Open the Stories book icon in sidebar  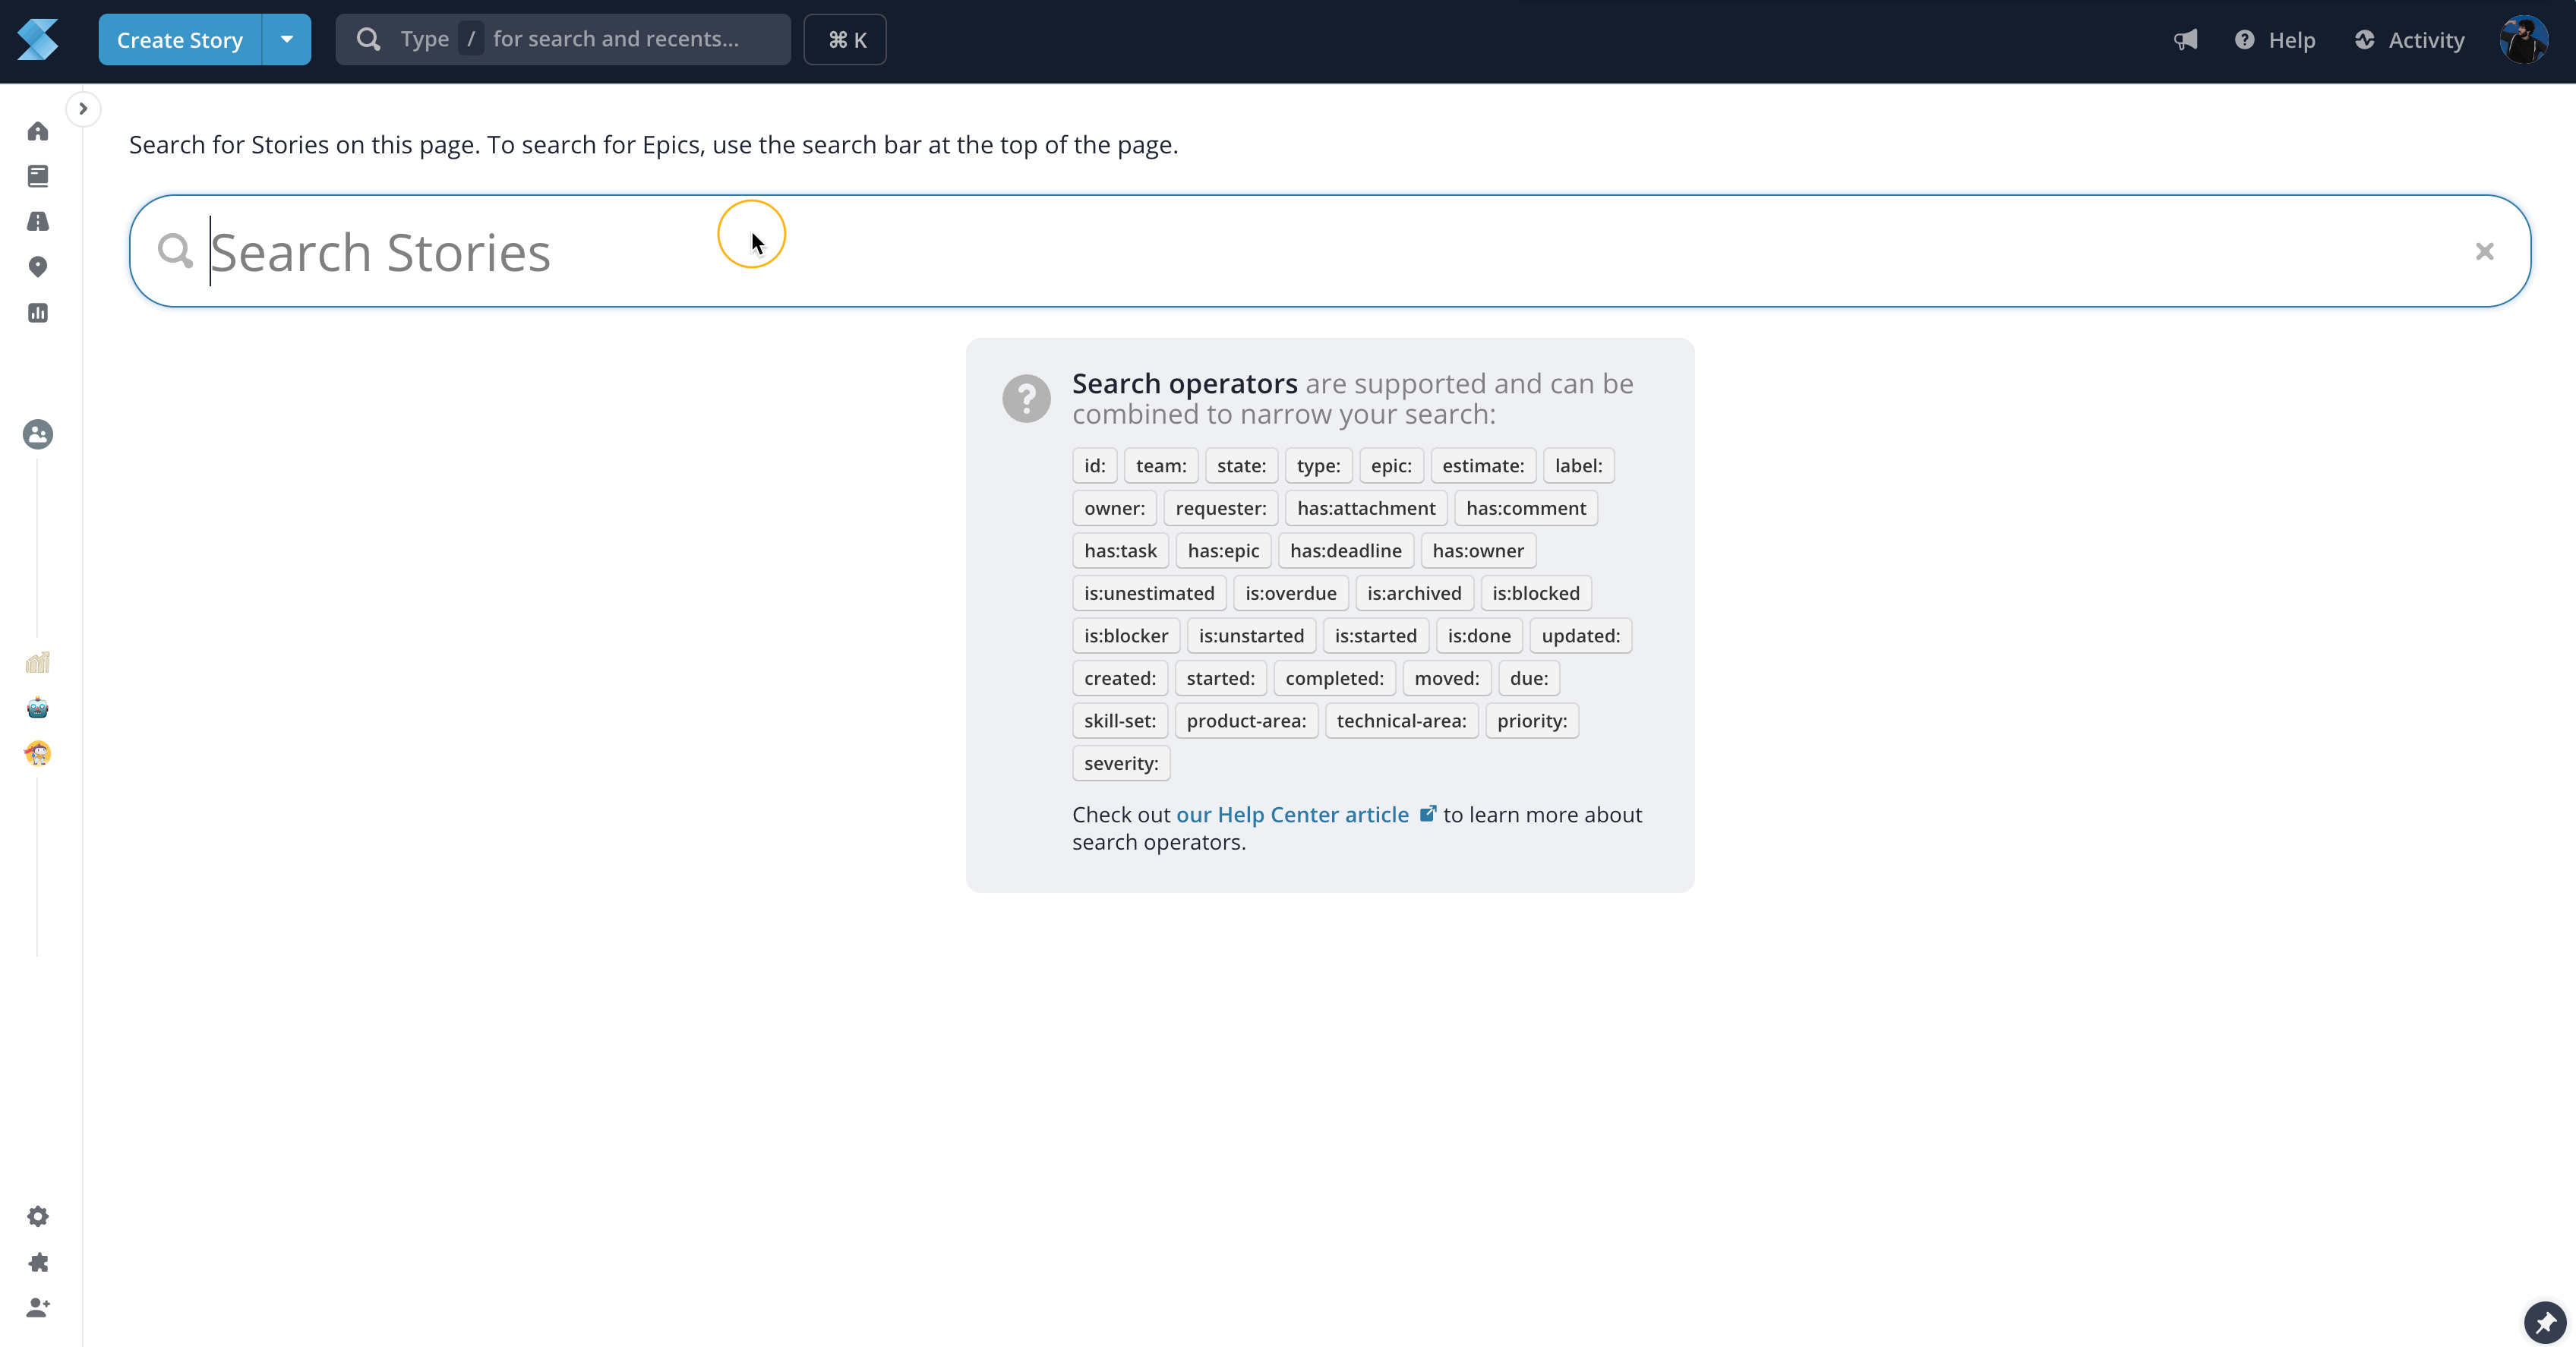coord(38,176)
